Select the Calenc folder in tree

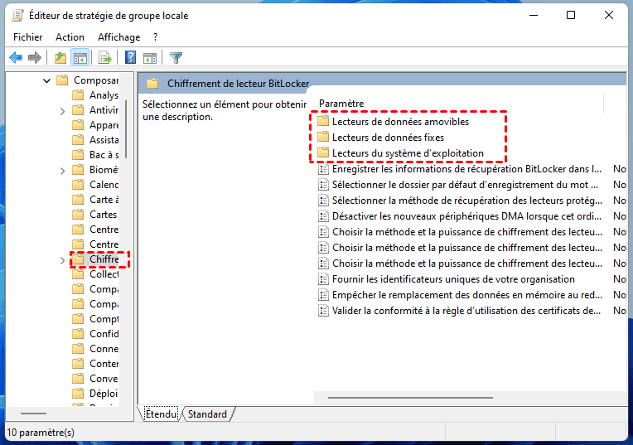point(95,185)
